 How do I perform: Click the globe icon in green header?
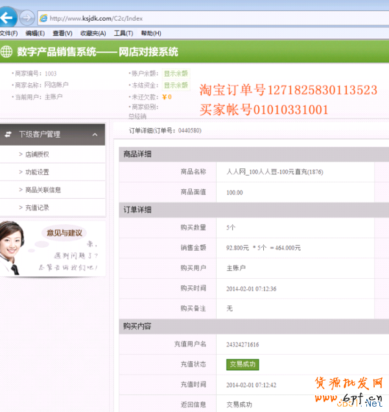pos(6,51)
